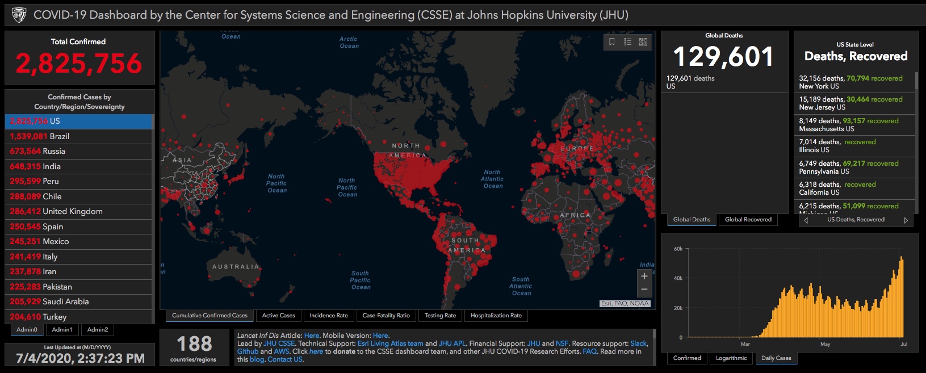Screen dimensions: 926x373
Task: Open the map bookmarks icon
Action: click(611, 42)
